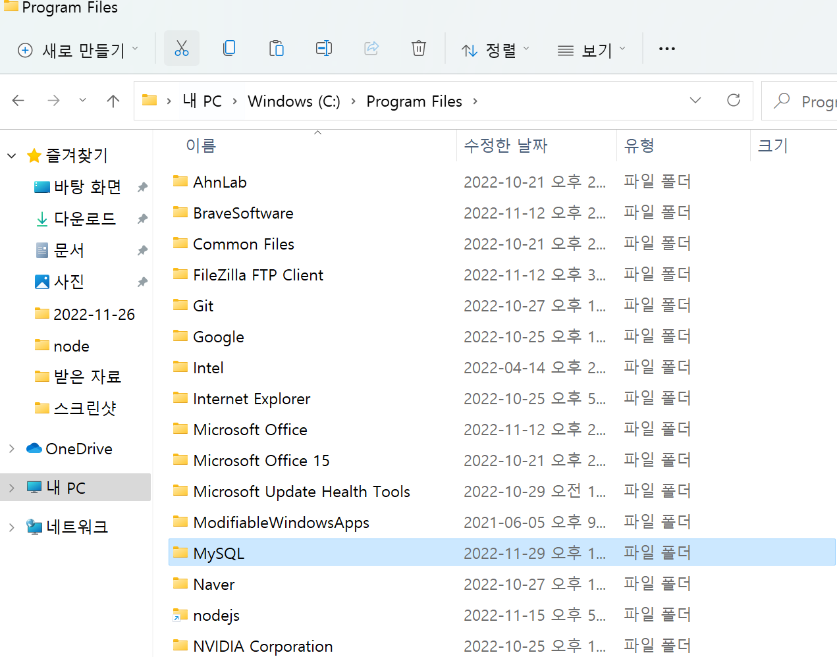Click inside the search input field

pyautogui.click(x=818, y=101)
